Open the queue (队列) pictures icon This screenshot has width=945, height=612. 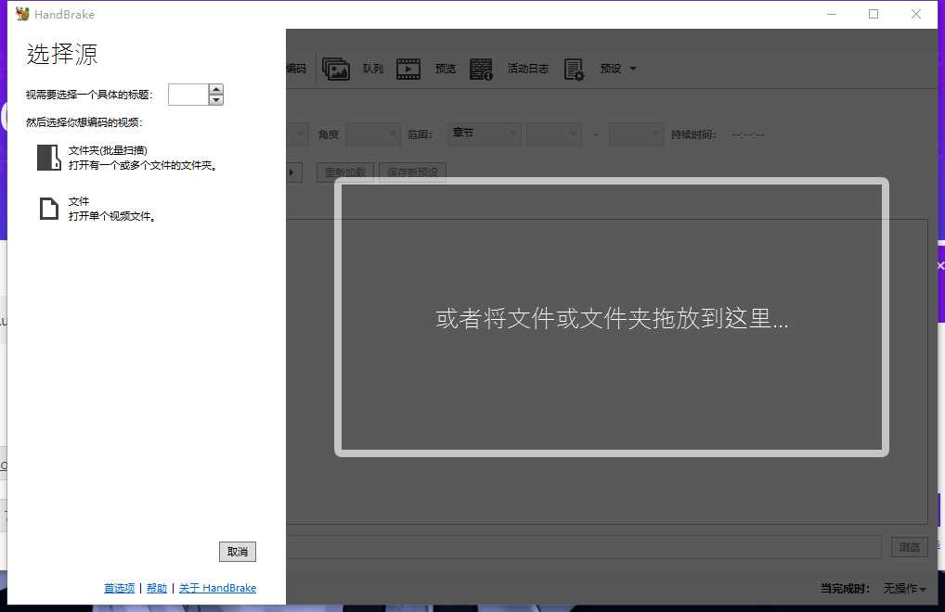[335, 69]
